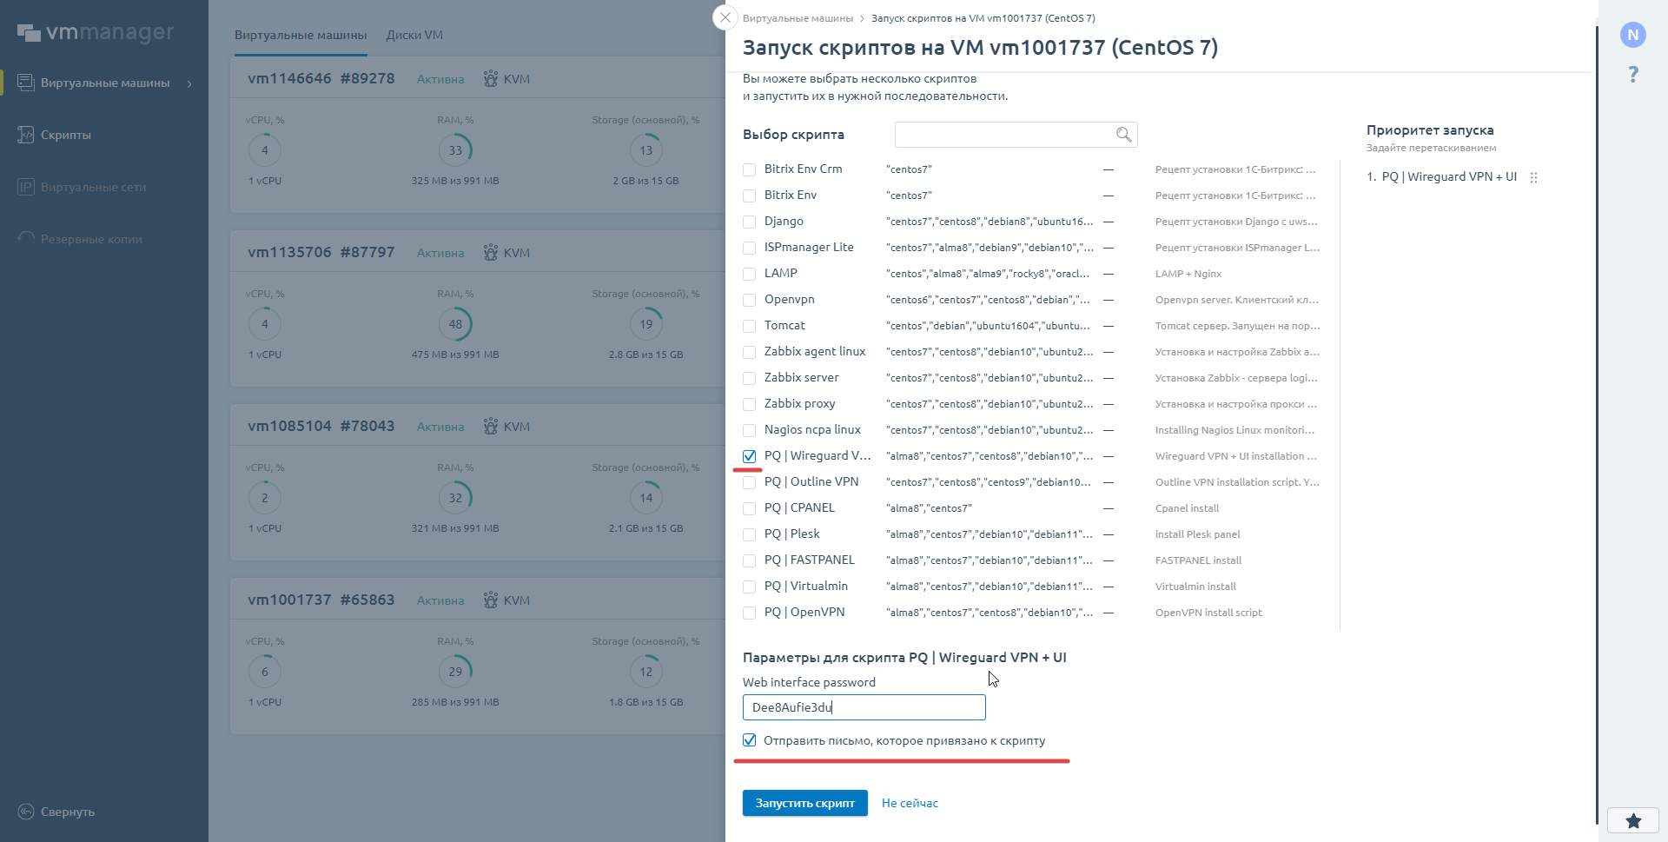Check the Bitrix Env Crm script checkbox

pyautogui.click(x=749, y=169)
